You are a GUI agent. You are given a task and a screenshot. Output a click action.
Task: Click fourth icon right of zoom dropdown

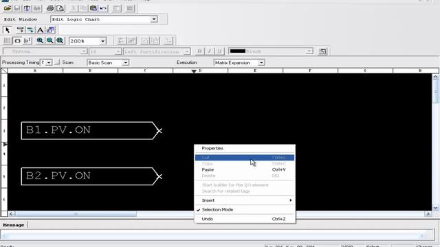tap(155, 40)
